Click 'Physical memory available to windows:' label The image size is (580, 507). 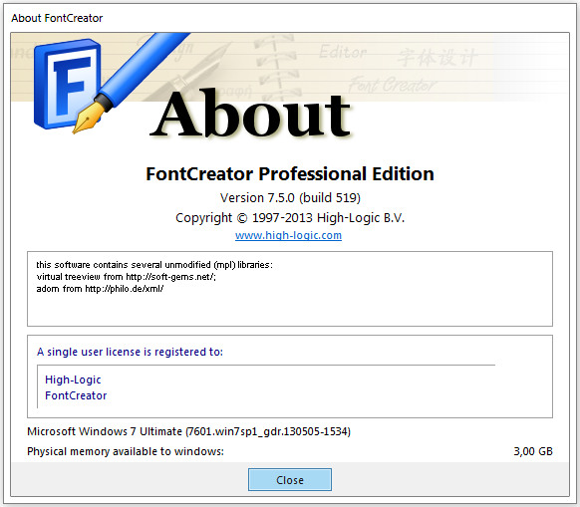[126, 451]
